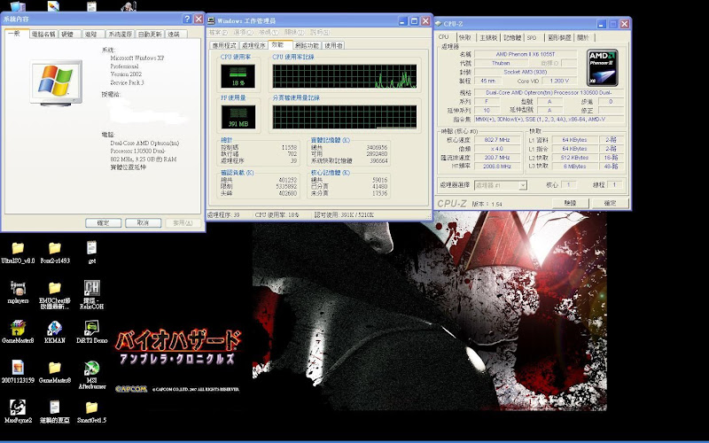709x443 pixels.
Task: Open the GameMaster8 archive icon
Action: click(18, 328)
